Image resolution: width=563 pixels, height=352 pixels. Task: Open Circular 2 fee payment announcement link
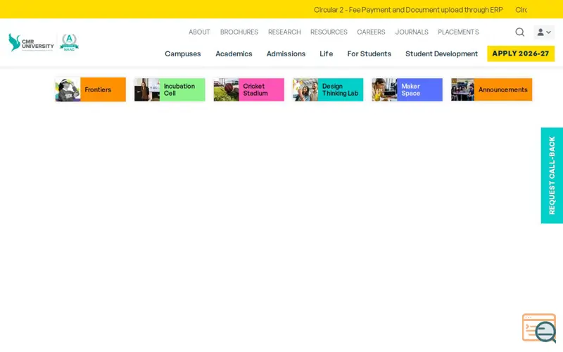tap(408, 10)
